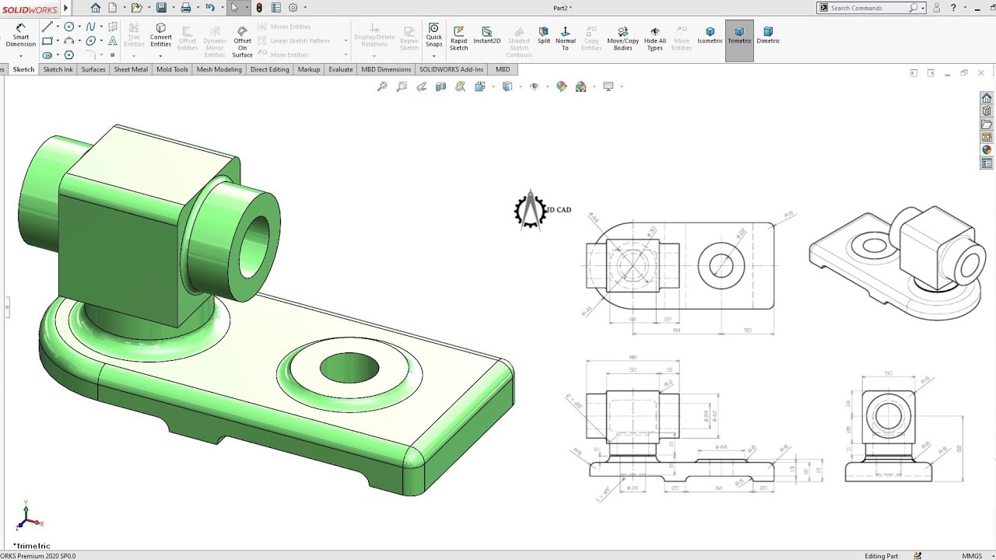Open the Appearances task pane tab
The image size is (996, 560).
[987, 150]
